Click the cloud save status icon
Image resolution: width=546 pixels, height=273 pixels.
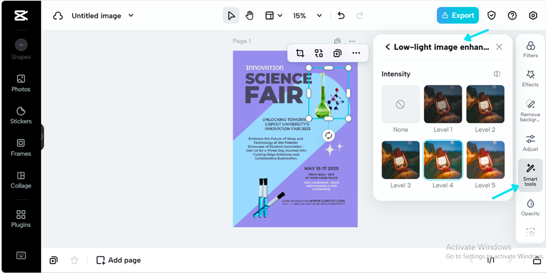[58, 16]
